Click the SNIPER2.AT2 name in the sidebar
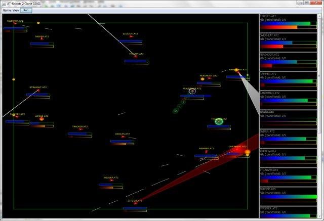This screenshot has height=221, width=324. point(268,151)
